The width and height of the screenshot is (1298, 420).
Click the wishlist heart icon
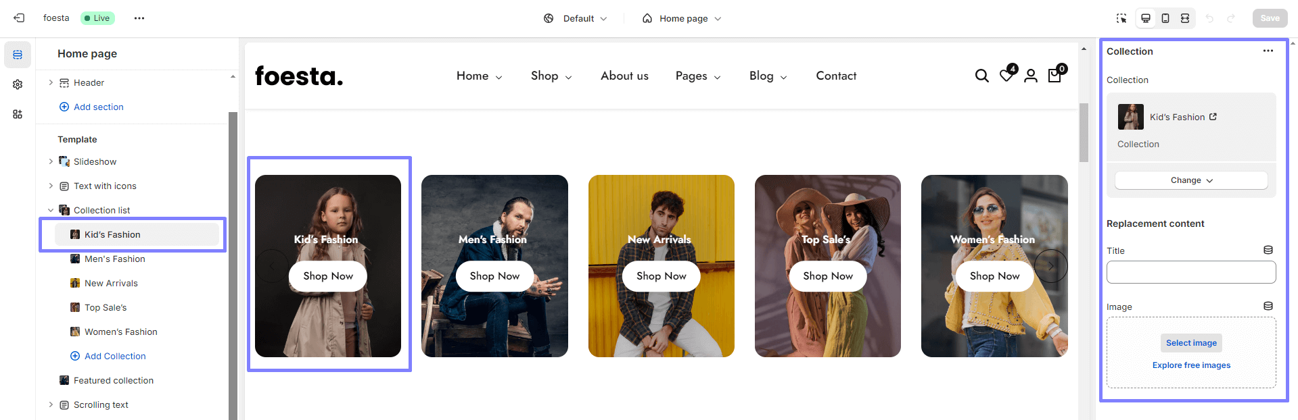click(1006, 76)
